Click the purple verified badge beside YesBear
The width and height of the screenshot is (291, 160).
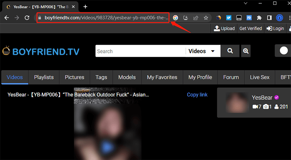[276, 97]
